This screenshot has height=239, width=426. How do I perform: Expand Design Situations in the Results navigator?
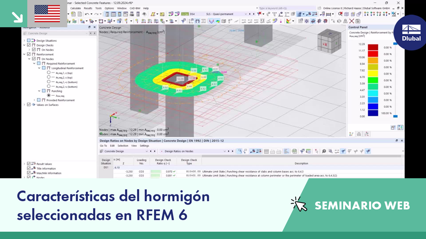(x=24, y=41)
